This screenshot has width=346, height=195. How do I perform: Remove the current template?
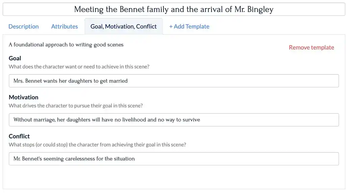311,47
